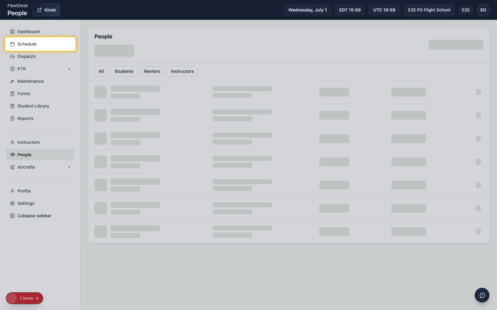Open Student Library from sidebar
Image resolution: width=497 pixels, height=310 pixels.
40,106
